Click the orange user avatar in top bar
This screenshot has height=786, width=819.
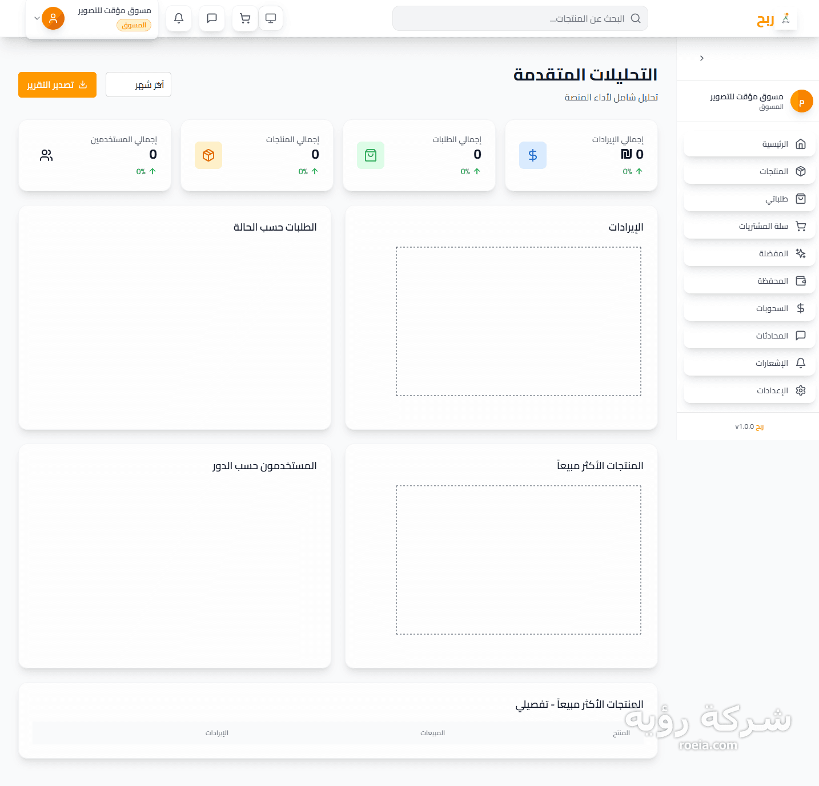click(x=53, y=18)
